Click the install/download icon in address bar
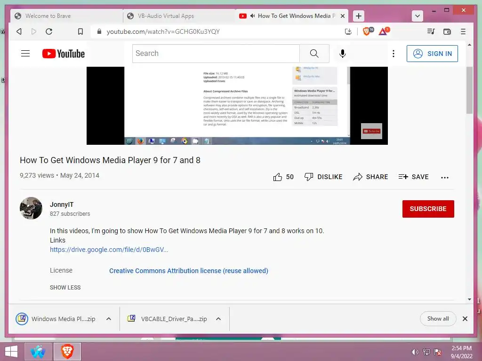 pyautogui.click(x=348, y=31)
